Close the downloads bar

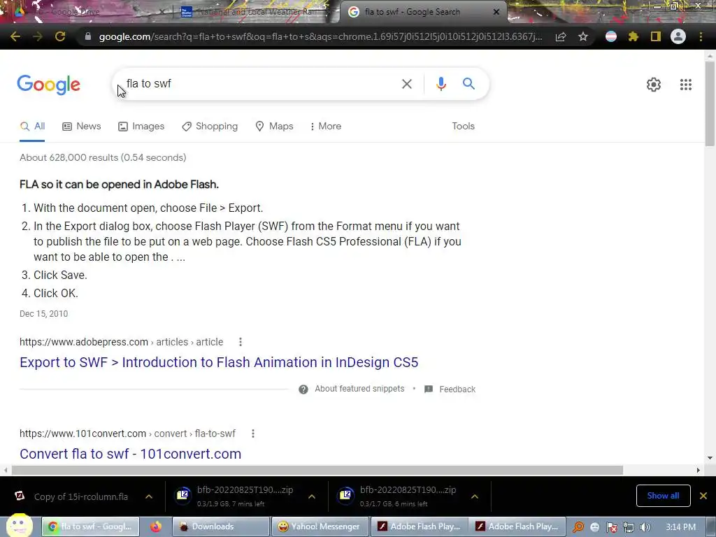click(x=703, y=496)
